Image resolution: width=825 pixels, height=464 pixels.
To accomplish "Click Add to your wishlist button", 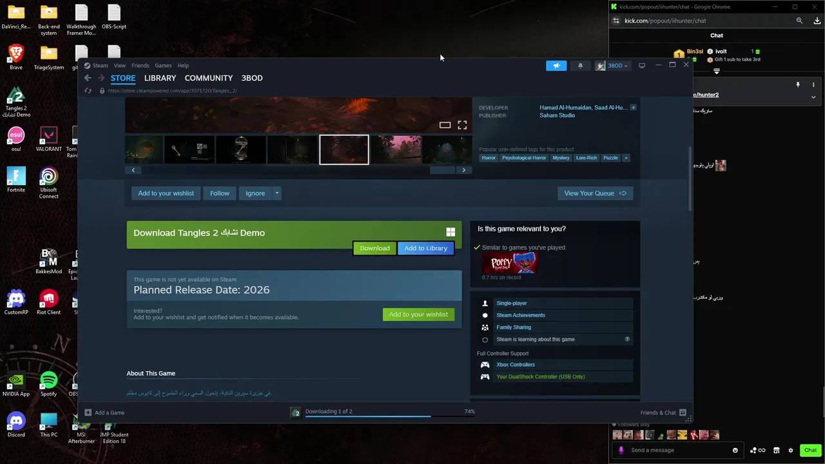I will tap(166, 193).
